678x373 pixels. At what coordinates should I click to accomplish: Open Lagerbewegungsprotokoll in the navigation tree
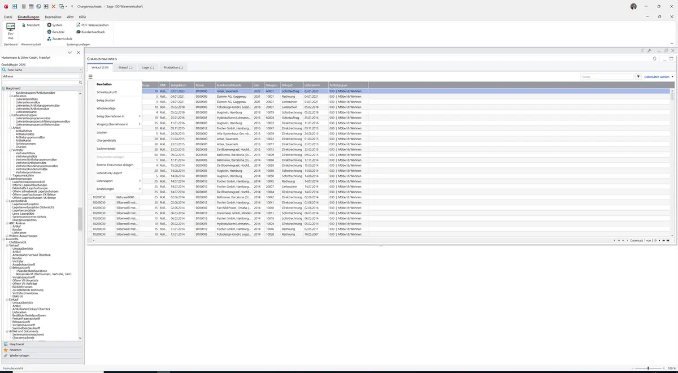point(29,181)
